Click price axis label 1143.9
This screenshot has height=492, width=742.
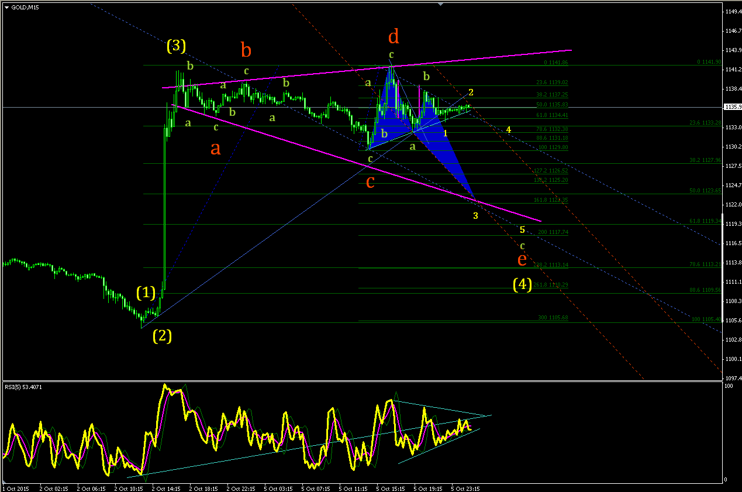tap(734, 50)
